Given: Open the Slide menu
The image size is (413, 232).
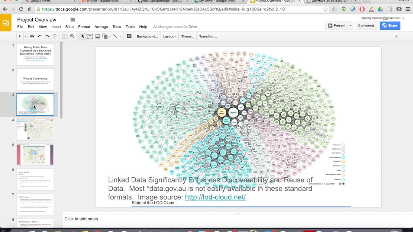Looking at the screenshot, I should pyautogui.click(x=69, y=27).
